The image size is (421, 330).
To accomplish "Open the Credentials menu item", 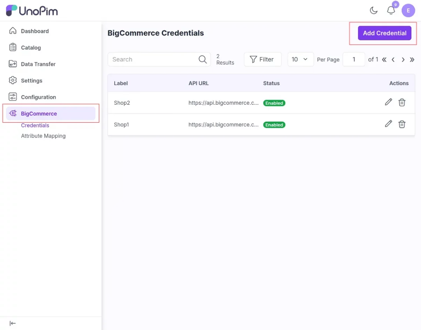I will click(35, 125).
